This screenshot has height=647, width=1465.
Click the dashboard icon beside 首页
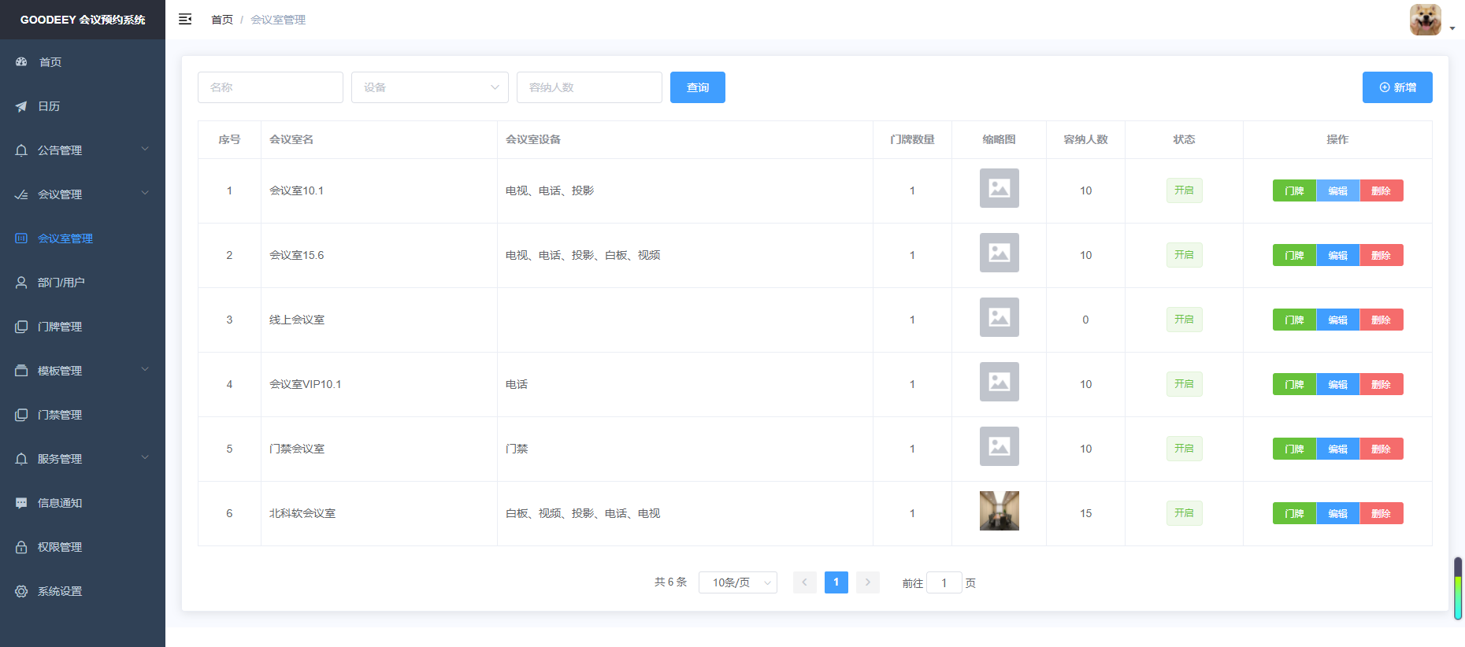coord(21,61)
